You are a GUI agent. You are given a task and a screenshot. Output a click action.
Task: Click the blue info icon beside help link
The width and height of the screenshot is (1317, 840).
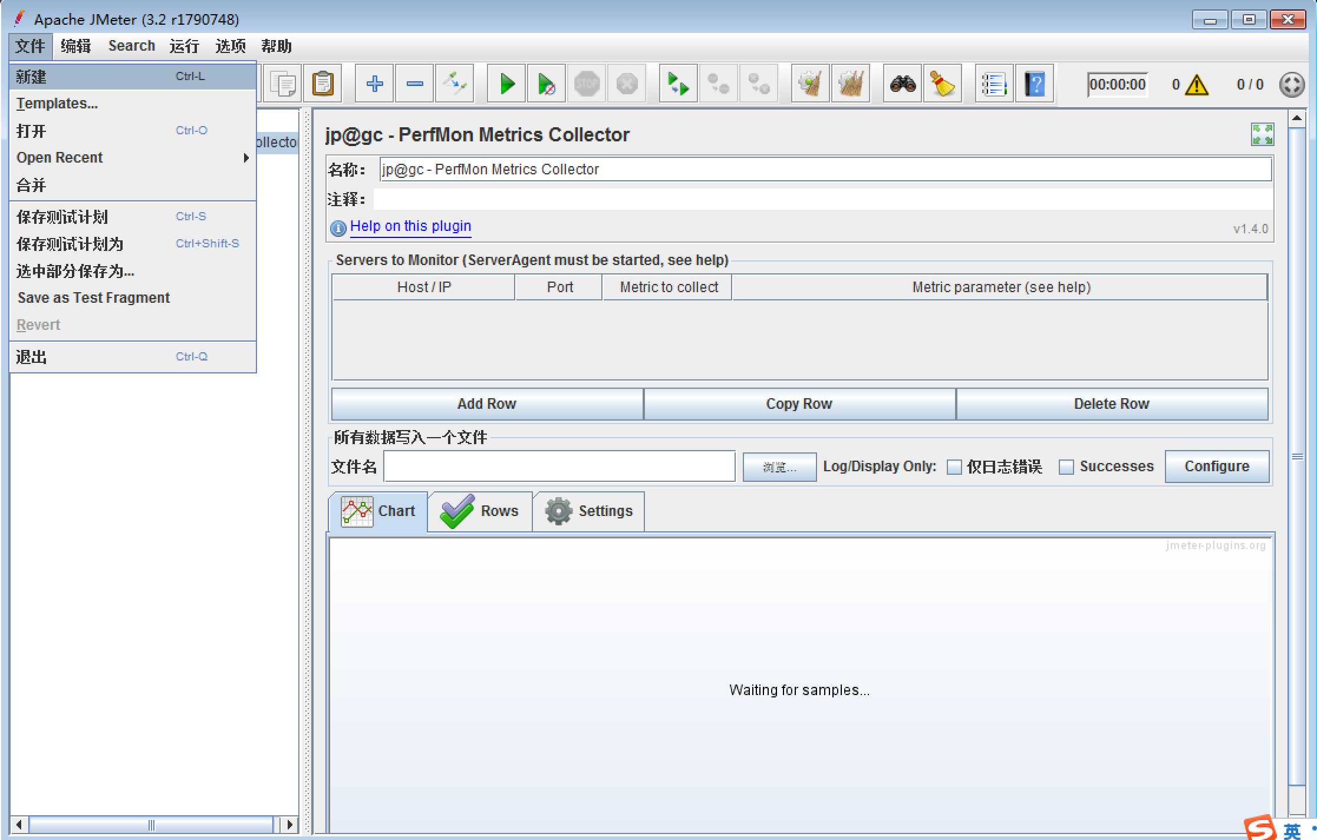[x=338, y=228]
